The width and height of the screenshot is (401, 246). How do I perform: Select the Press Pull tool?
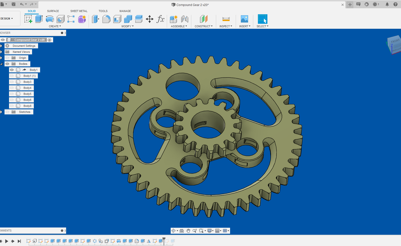(95, 19)
